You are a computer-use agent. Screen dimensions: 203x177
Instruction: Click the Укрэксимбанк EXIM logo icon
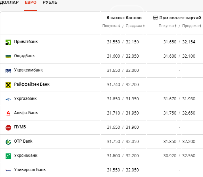(x=8, y=71)
